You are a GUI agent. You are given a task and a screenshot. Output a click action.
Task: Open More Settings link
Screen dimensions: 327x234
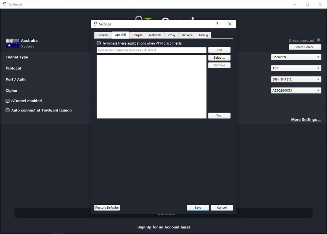306,120
